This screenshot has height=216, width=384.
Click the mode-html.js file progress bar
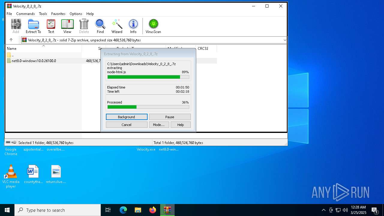pyautogui.click(x=148, y=77)
